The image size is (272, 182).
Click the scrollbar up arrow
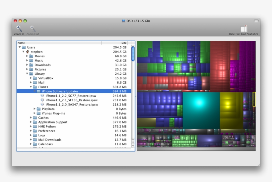click(133, 142)
